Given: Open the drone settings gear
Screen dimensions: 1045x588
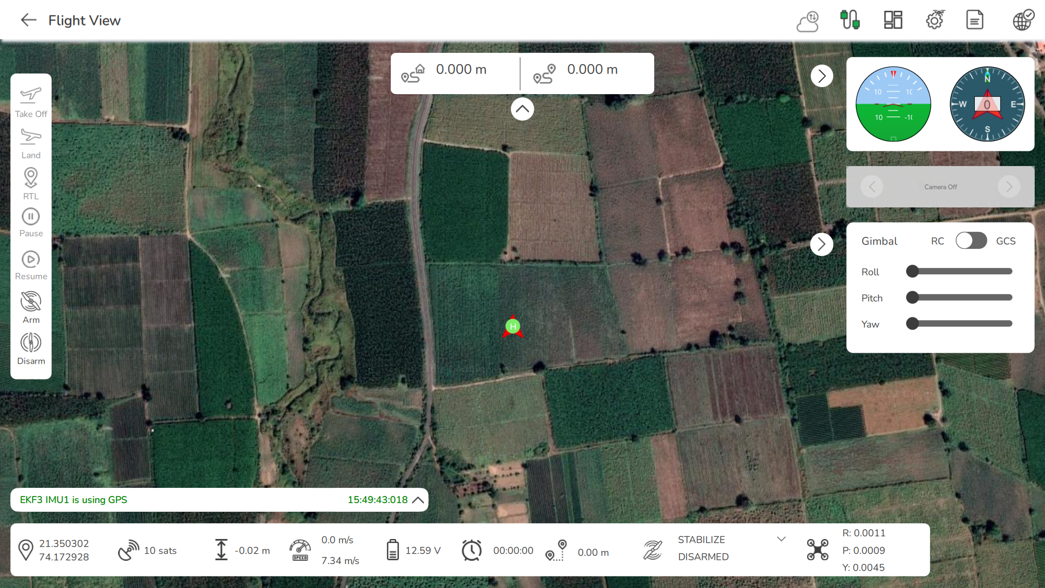Looking at the screenshot, I should pos(935,20).
